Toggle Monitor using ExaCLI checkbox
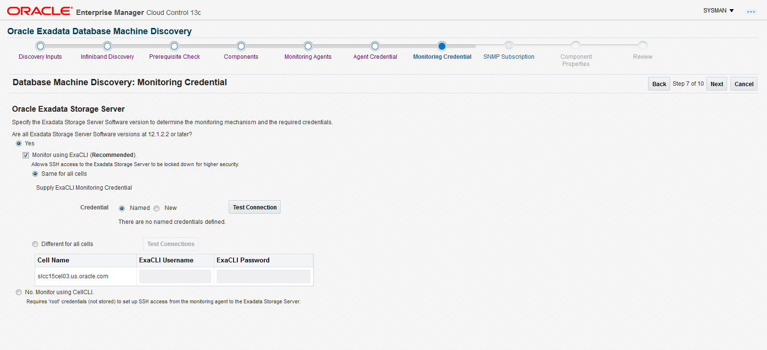 coord(26,155)
